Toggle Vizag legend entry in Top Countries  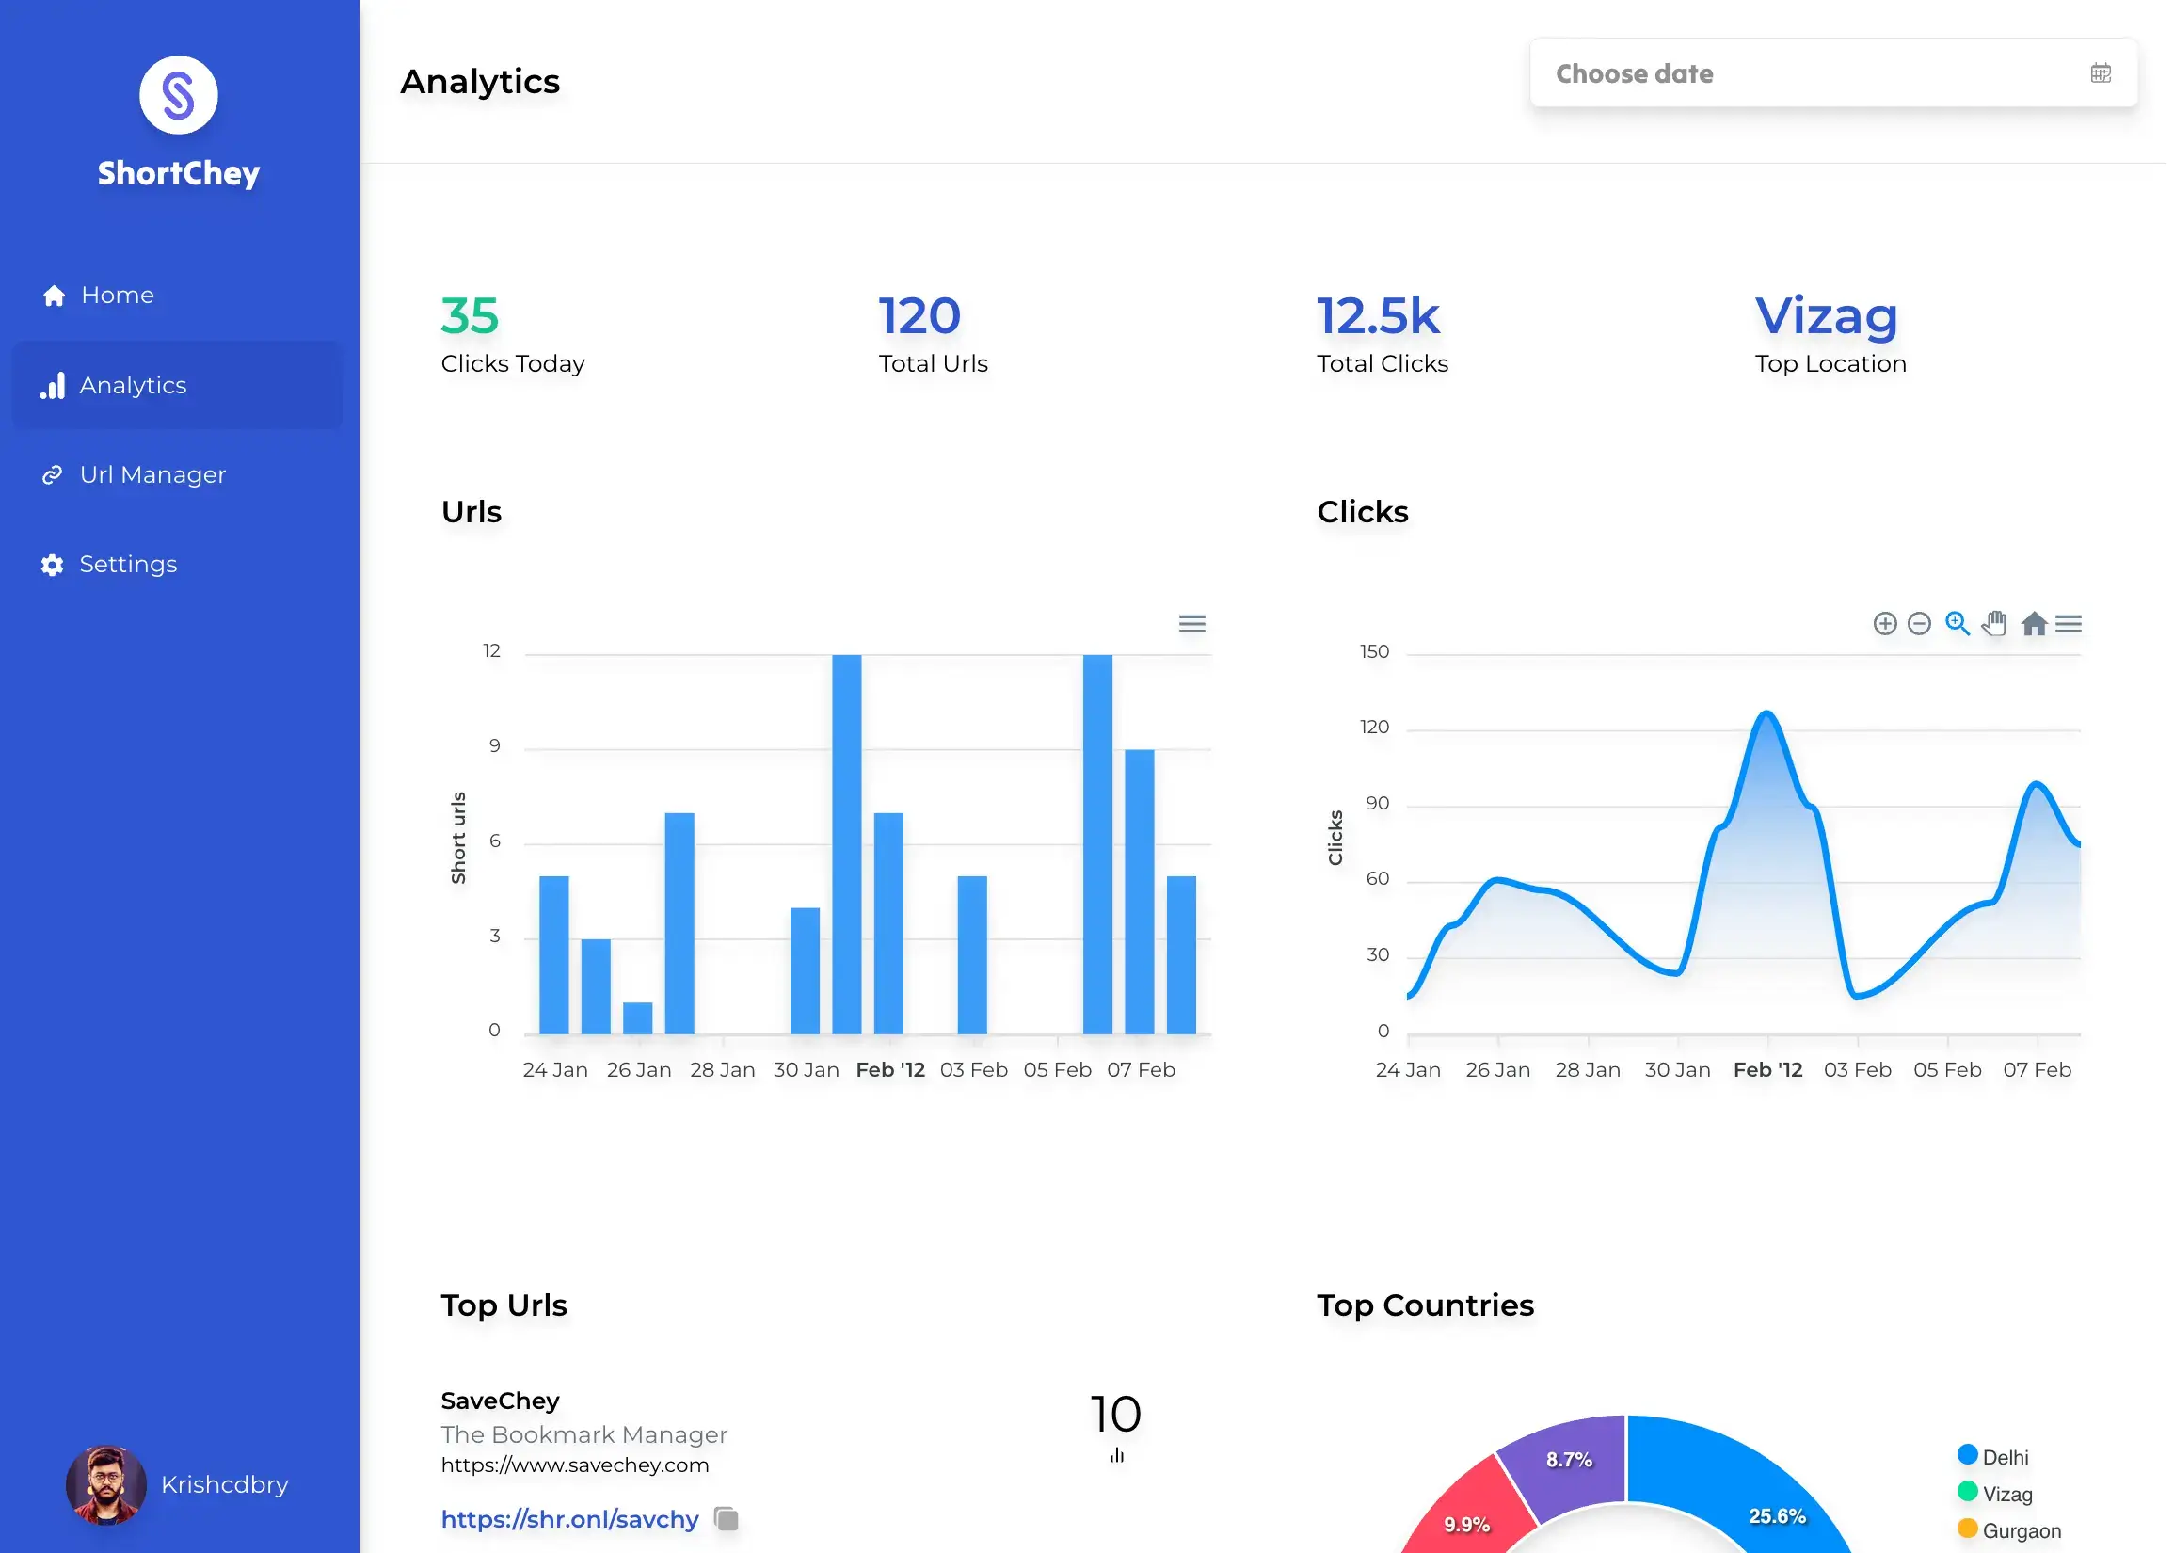click(x=1994, y=1493)
